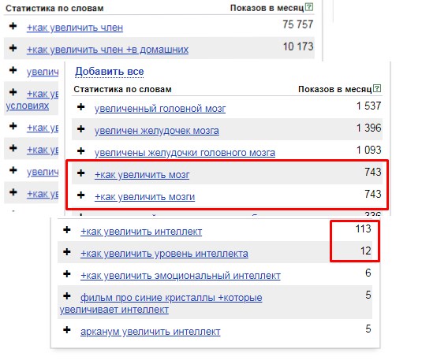
Task: Select the '1 396' impressions value
Action: tap(368, 128)
